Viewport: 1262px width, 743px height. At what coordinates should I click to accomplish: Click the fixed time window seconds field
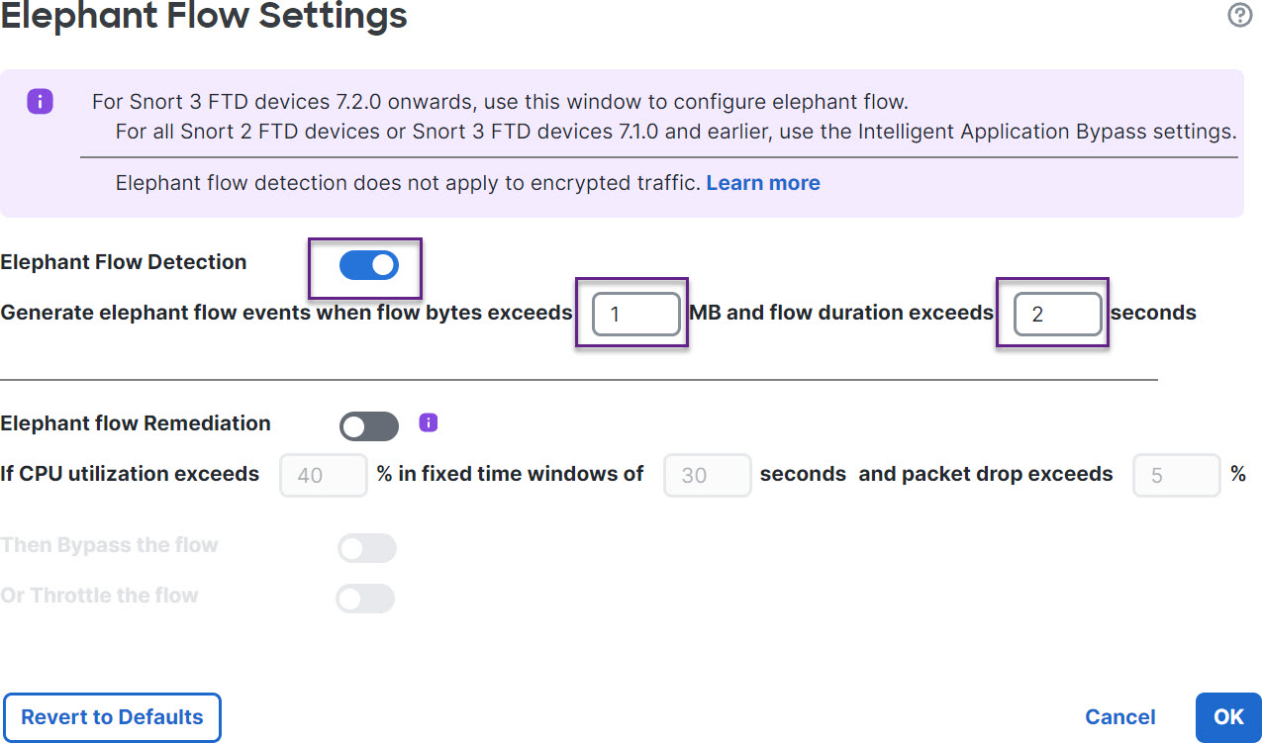[x=707, y=475]
